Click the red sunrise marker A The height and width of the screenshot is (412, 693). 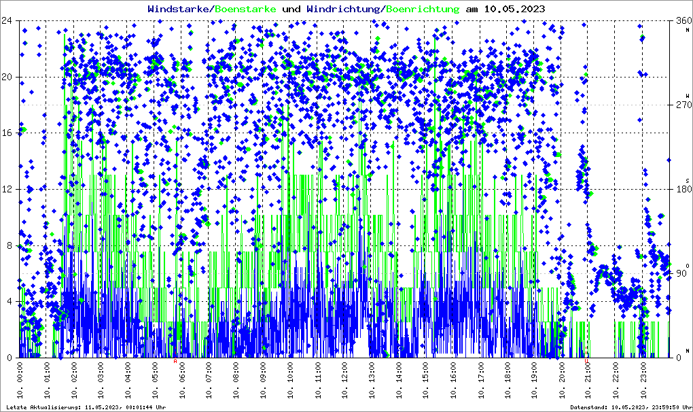click(175, 361)
